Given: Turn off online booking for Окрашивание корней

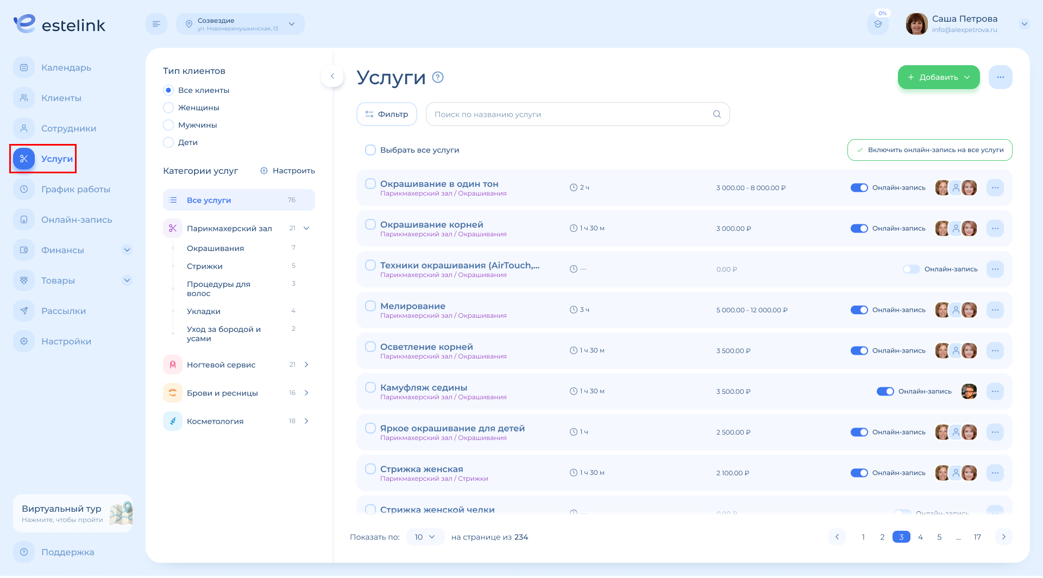Looking at the screenshot, I should pyautogui.click(x=859, y=228).
